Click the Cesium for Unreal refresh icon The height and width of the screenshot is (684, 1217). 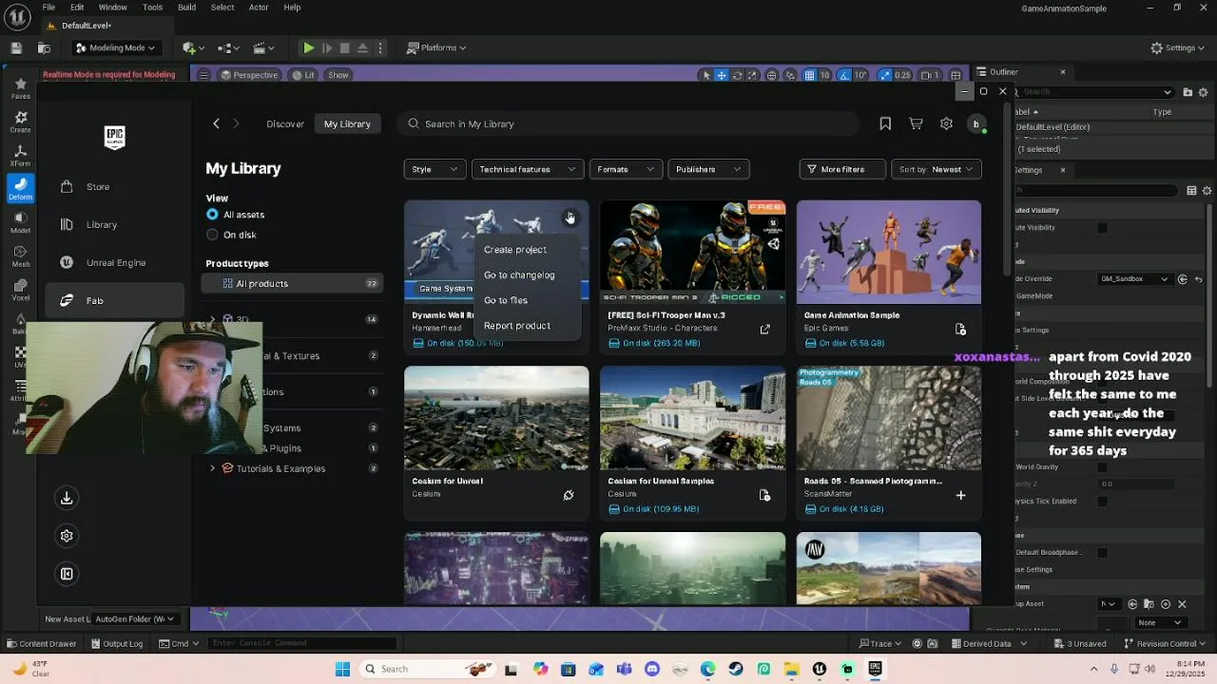(569, 495)
